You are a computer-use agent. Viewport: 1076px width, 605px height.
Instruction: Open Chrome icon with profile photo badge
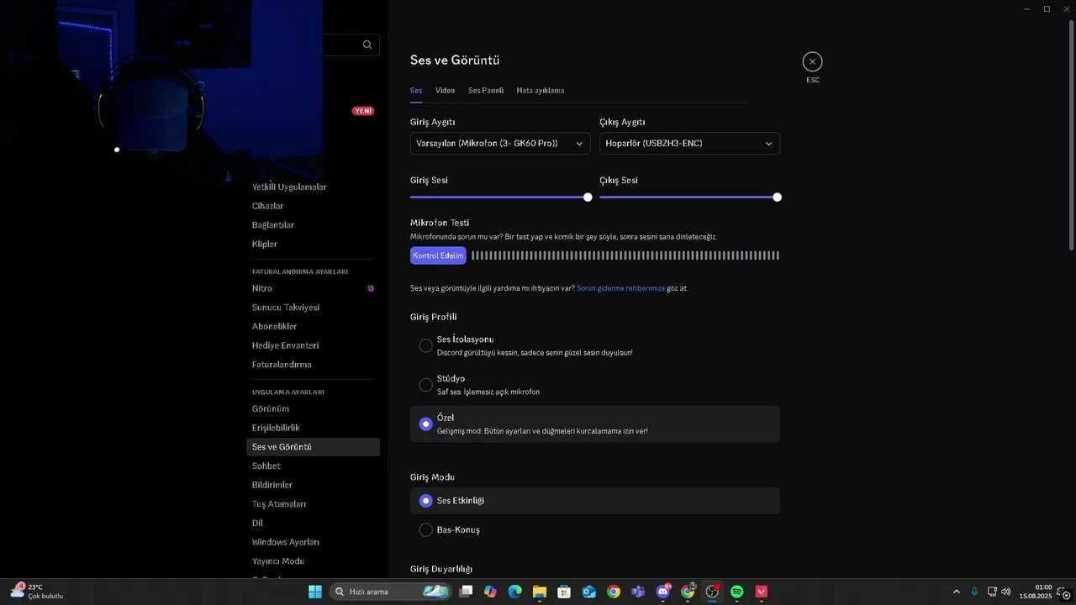click(x=688, y=592)
